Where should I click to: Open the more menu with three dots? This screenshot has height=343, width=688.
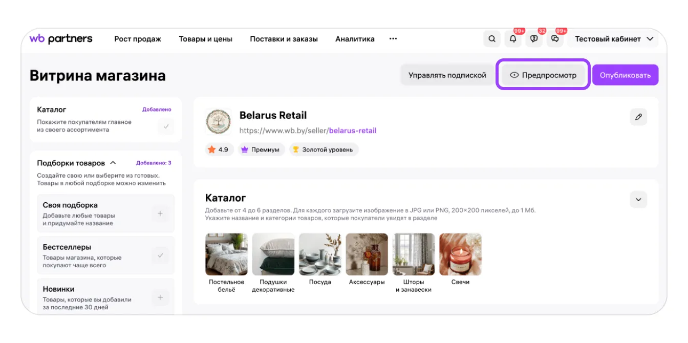[x=393, y=39]
